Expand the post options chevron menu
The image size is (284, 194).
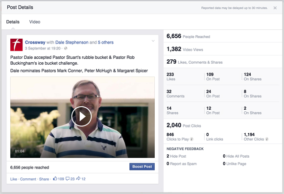point(153,41)
